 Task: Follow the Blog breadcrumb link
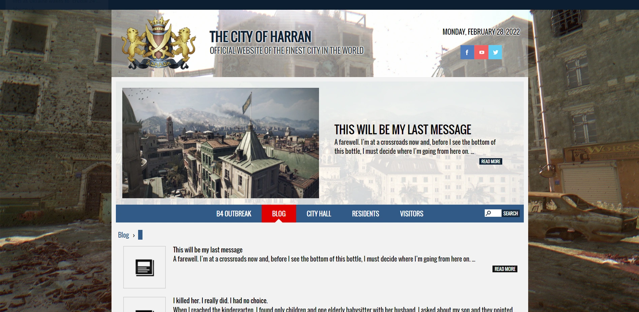coord(124,235)
